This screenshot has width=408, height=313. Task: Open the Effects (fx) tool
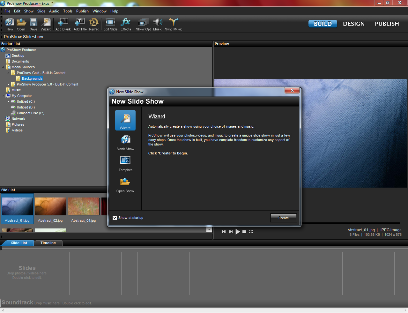point(126,24)
